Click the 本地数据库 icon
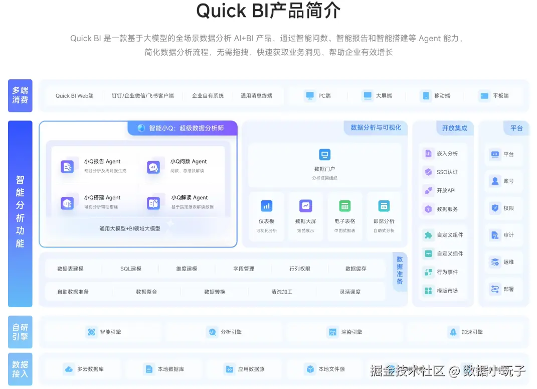Image resolution: width=537 pixels, height=389 pixels. click(149, 369)
